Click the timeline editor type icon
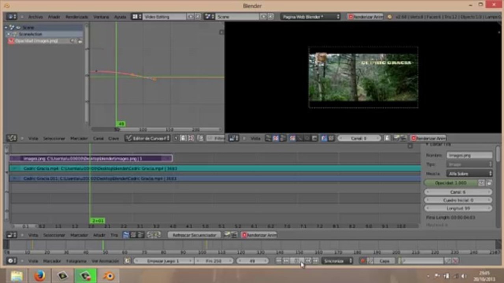 (x=11, y=261)
